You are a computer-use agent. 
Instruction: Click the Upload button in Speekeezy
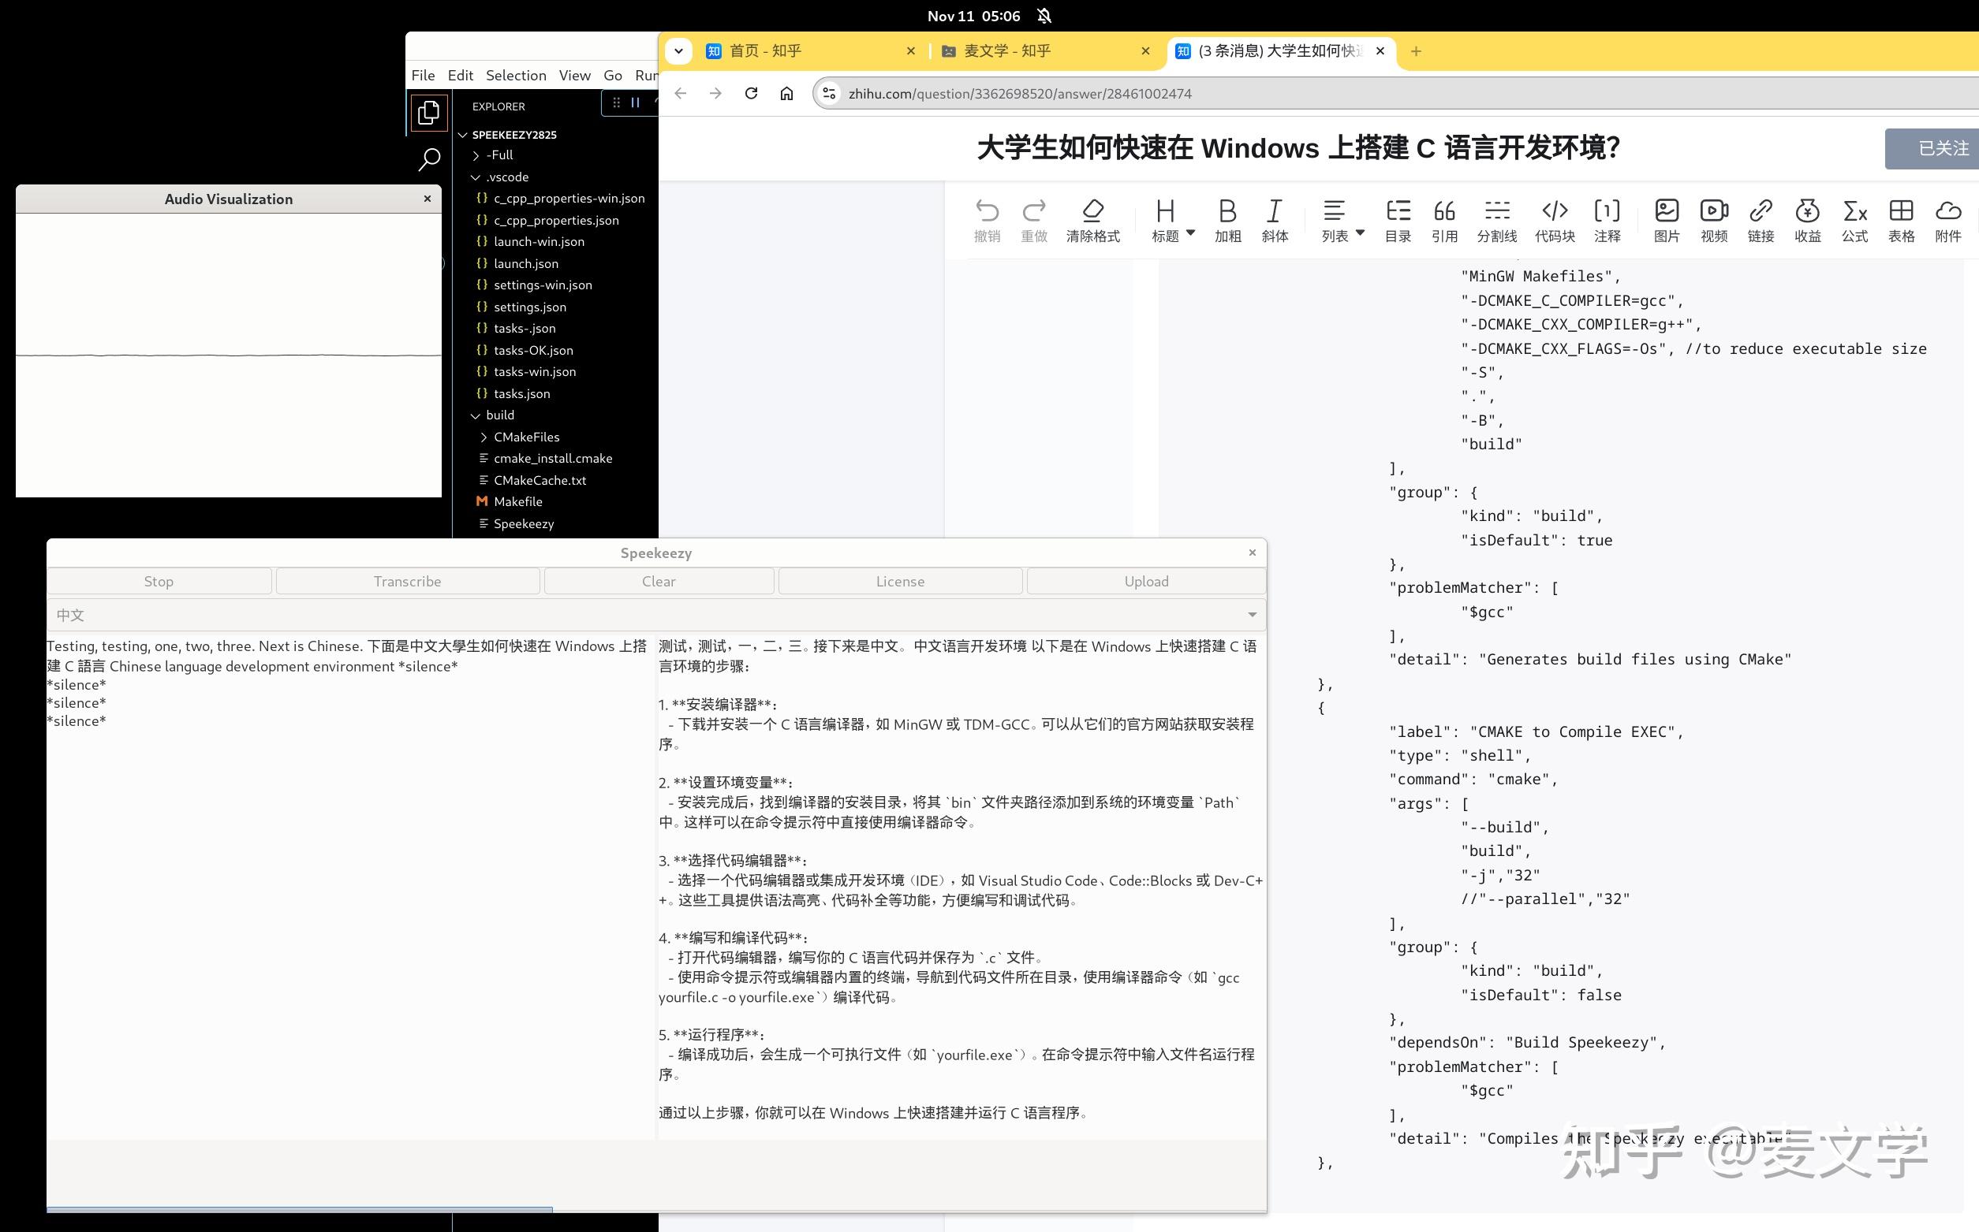point(1147,581)
